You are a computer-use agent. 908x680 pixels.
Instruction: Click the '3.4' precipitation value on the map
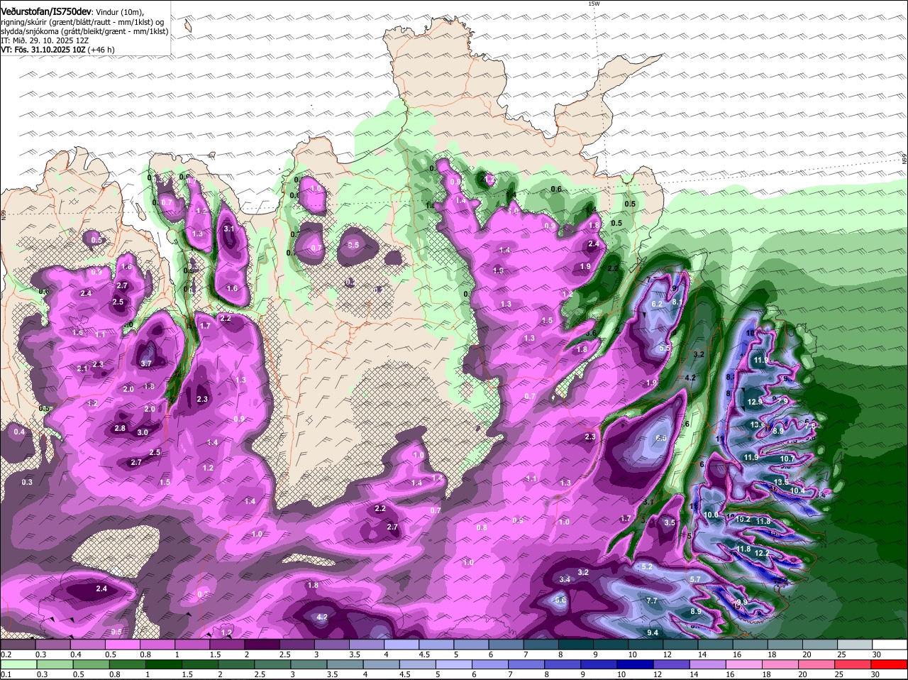click(565, 579)
